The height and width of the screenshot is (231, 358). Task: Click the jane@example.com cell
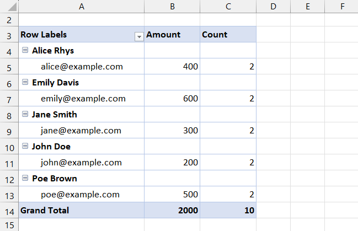[81, 131]
